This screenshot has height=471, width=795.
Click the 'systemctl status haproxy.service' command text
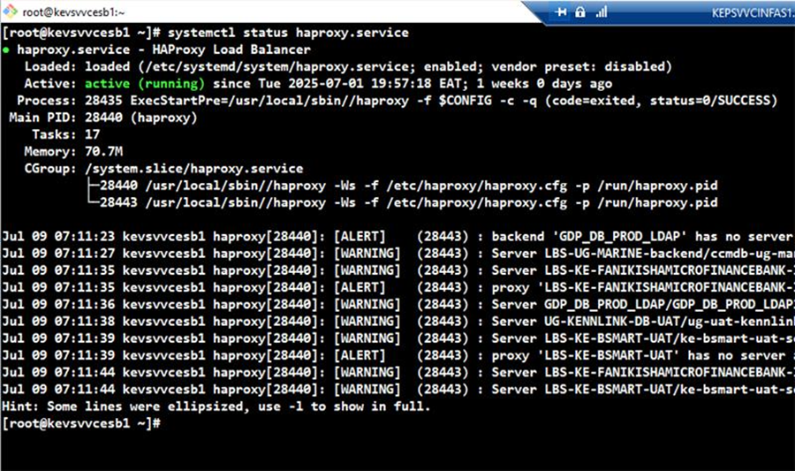tap(288, 33)
